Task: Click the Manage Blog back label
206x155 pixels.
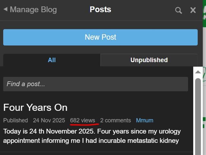Action: click(33, 9)
